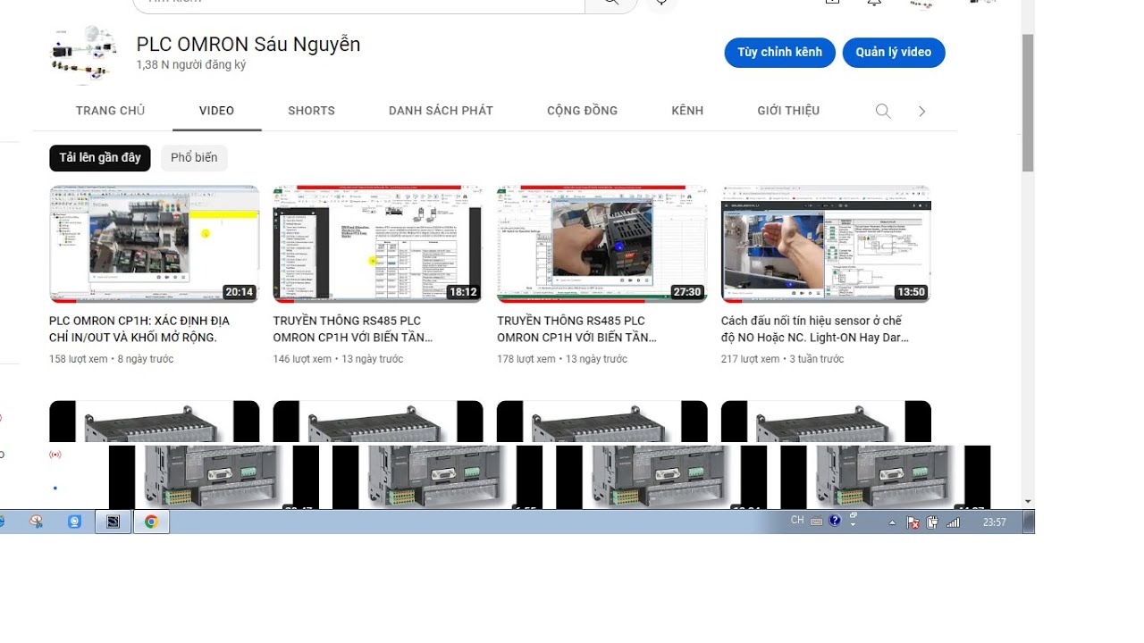Click the tray flag icon with red X
This screenshot has height=643, width=1144.
coord(913,522)
